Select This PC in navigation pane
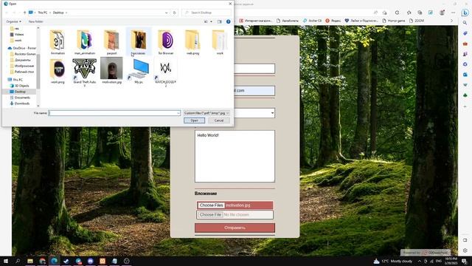472x266 pixels. point(15,80)
